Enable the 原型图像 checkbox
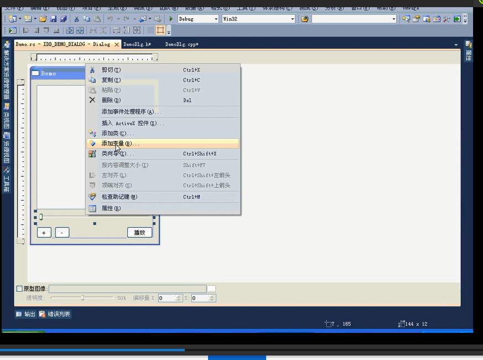 point(19,289)
